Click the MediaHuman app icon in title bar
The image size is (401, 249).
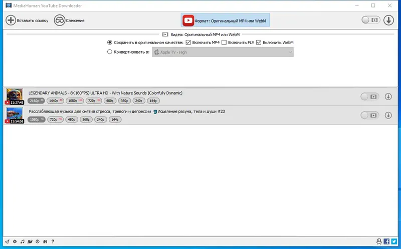point(9,5)
